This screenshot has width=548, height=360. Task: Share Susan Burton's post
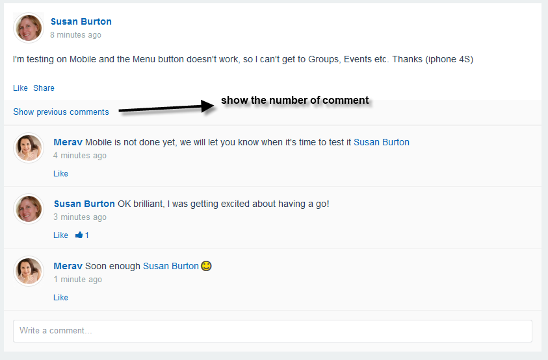pos(44,88)
